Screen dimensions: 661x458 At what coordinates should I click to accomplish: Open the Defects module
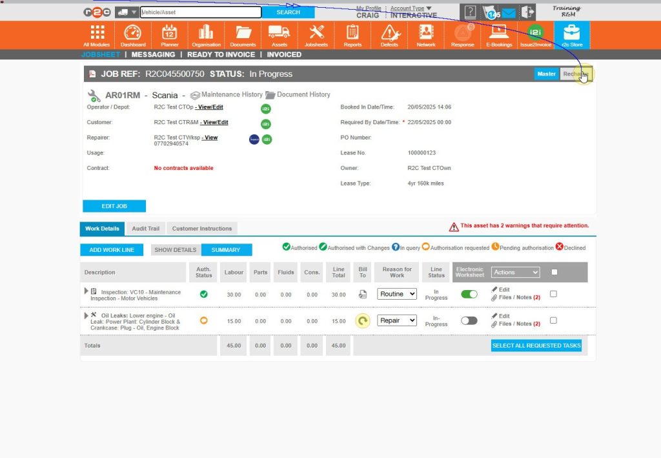[389, 35]
